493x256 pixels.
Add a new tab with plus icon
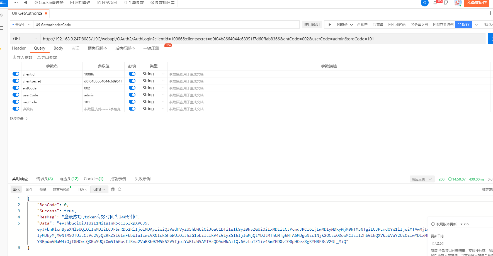(x=490, y=13)
